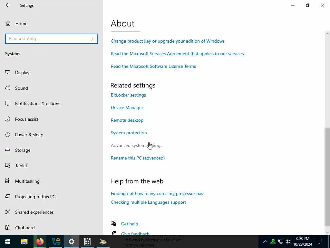
Task: Restore down the Settings window
Action: click(308, 5)
